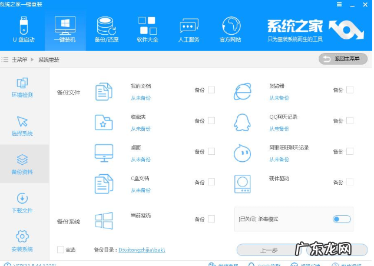Go to 选择系统 step in sidebar
The width and height of the screenshot is (374, 266).
pos(22,126)
